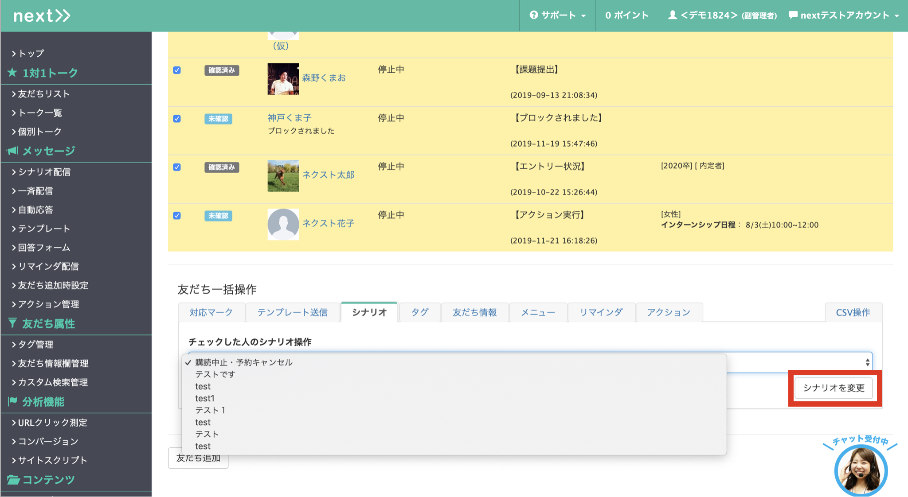908x497 pixels.
Task: Open the アクション tab
Action: coord(669,312)
